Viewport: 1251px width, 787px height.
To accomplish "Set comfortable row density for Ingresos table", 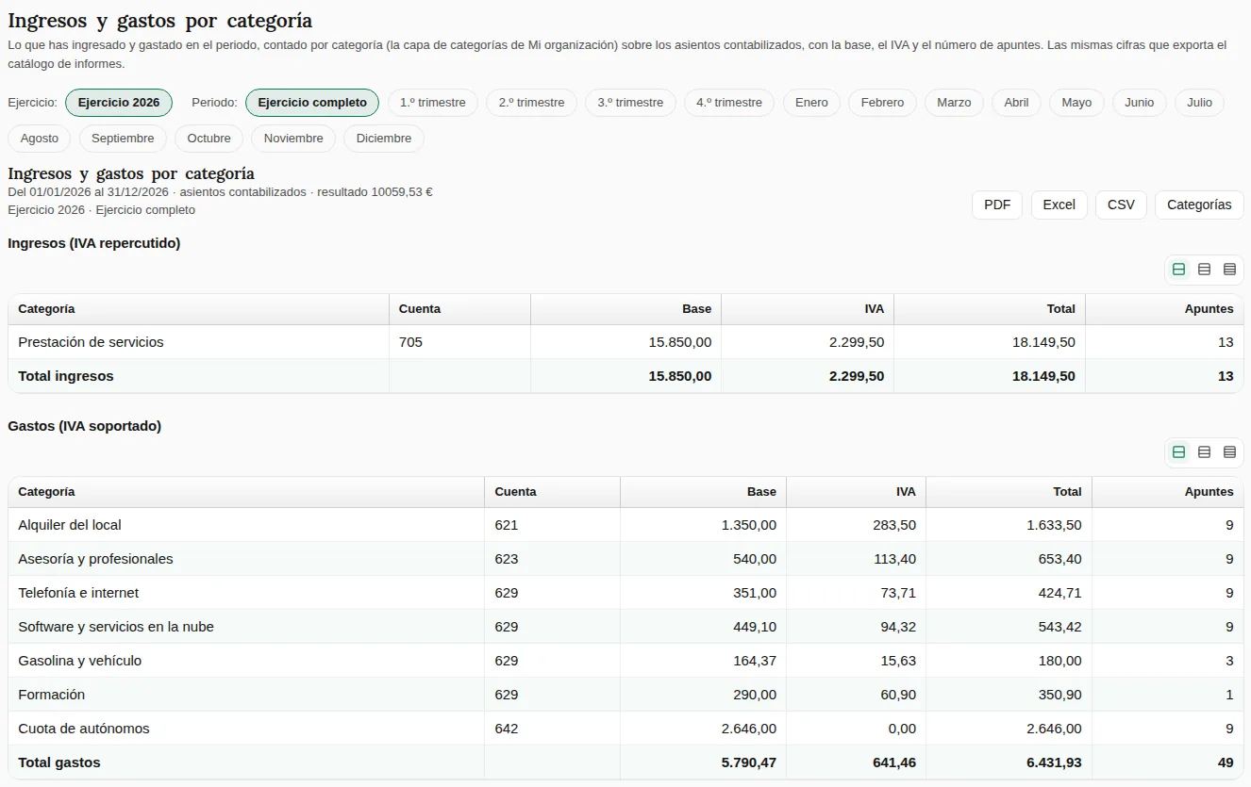I will pos(1178,270).
